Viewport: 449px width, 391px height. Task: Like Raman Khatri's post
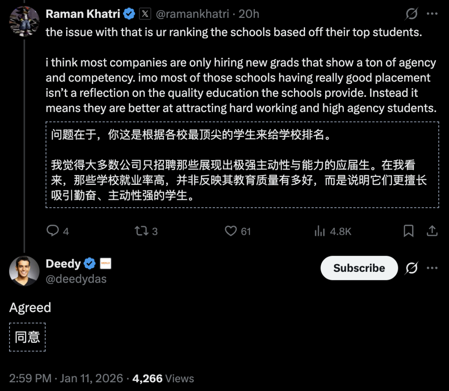click(x=232, y=231)
